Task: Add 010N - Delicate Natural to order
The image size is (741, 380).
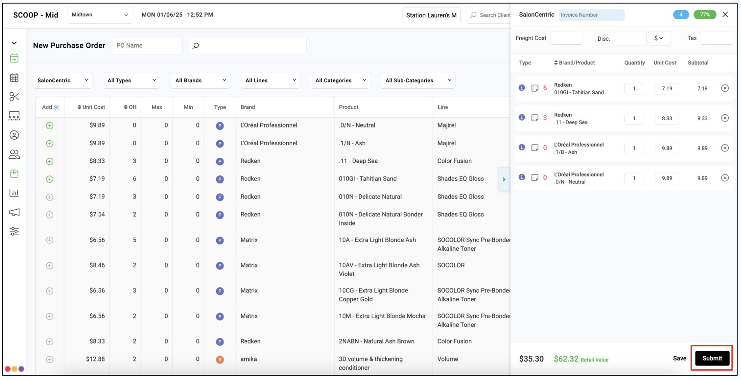Action: point(50,197)
